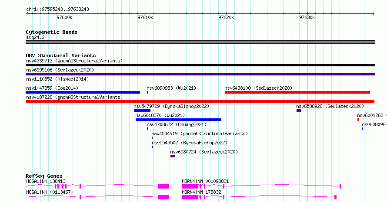387x202 pixels.
Task: Open nsv5479729 (ByrskaBishop2022) label
Action: 171,106
